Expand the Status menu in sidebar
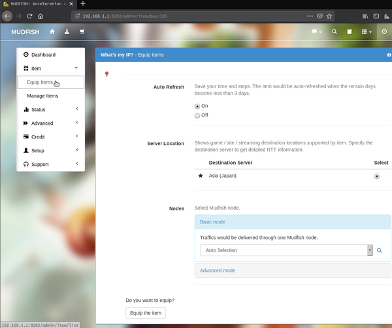Viewport: 392px width, 328px height. [50, 109]
